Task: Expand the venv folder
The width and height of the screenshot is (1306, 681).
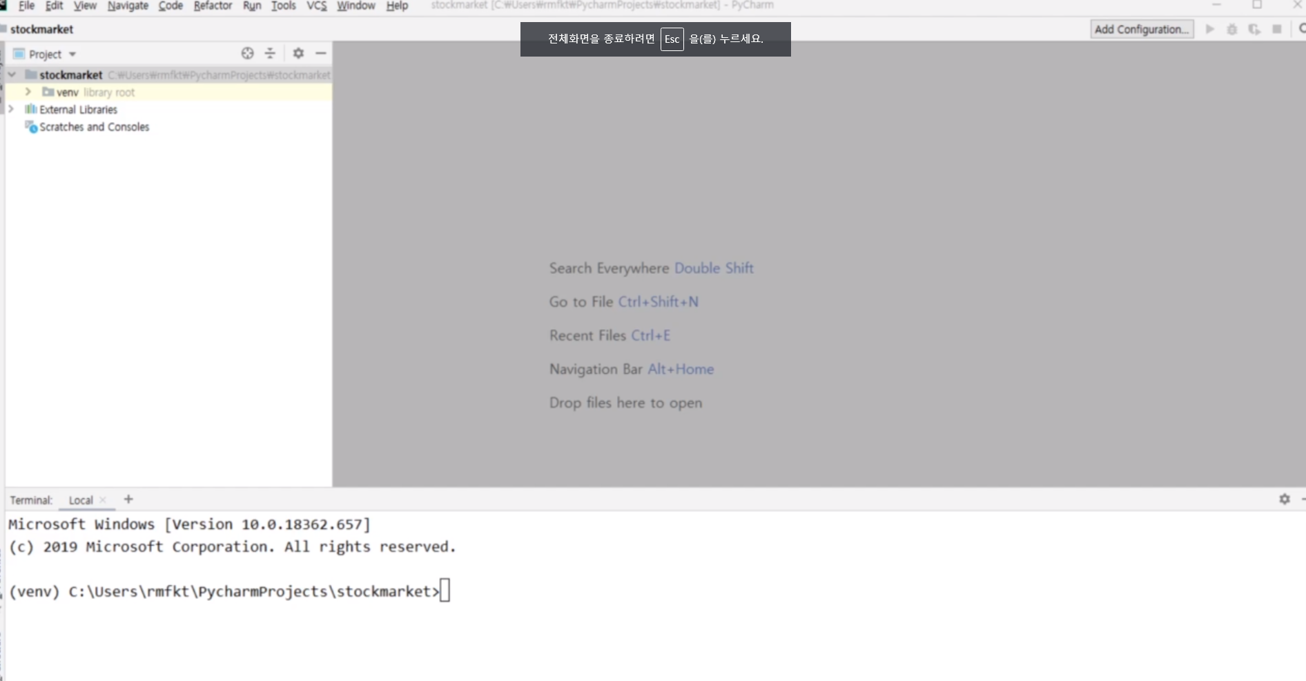Action: [28, 92]
